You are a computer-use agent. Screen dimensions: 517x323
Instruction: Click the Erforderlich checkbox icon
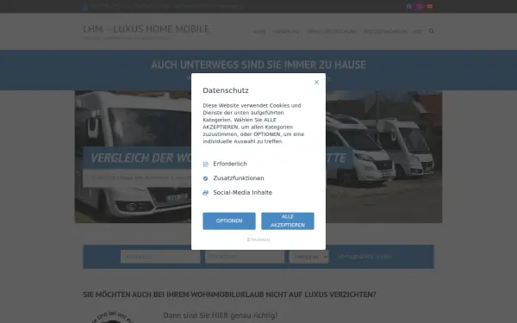coord(206,165)
